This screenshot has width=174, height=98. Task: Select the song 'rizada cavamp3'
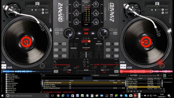tap(84, 84)
